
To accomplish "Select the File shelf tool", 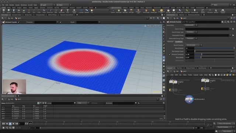I will pyautogui.click(x=92, y=11).
